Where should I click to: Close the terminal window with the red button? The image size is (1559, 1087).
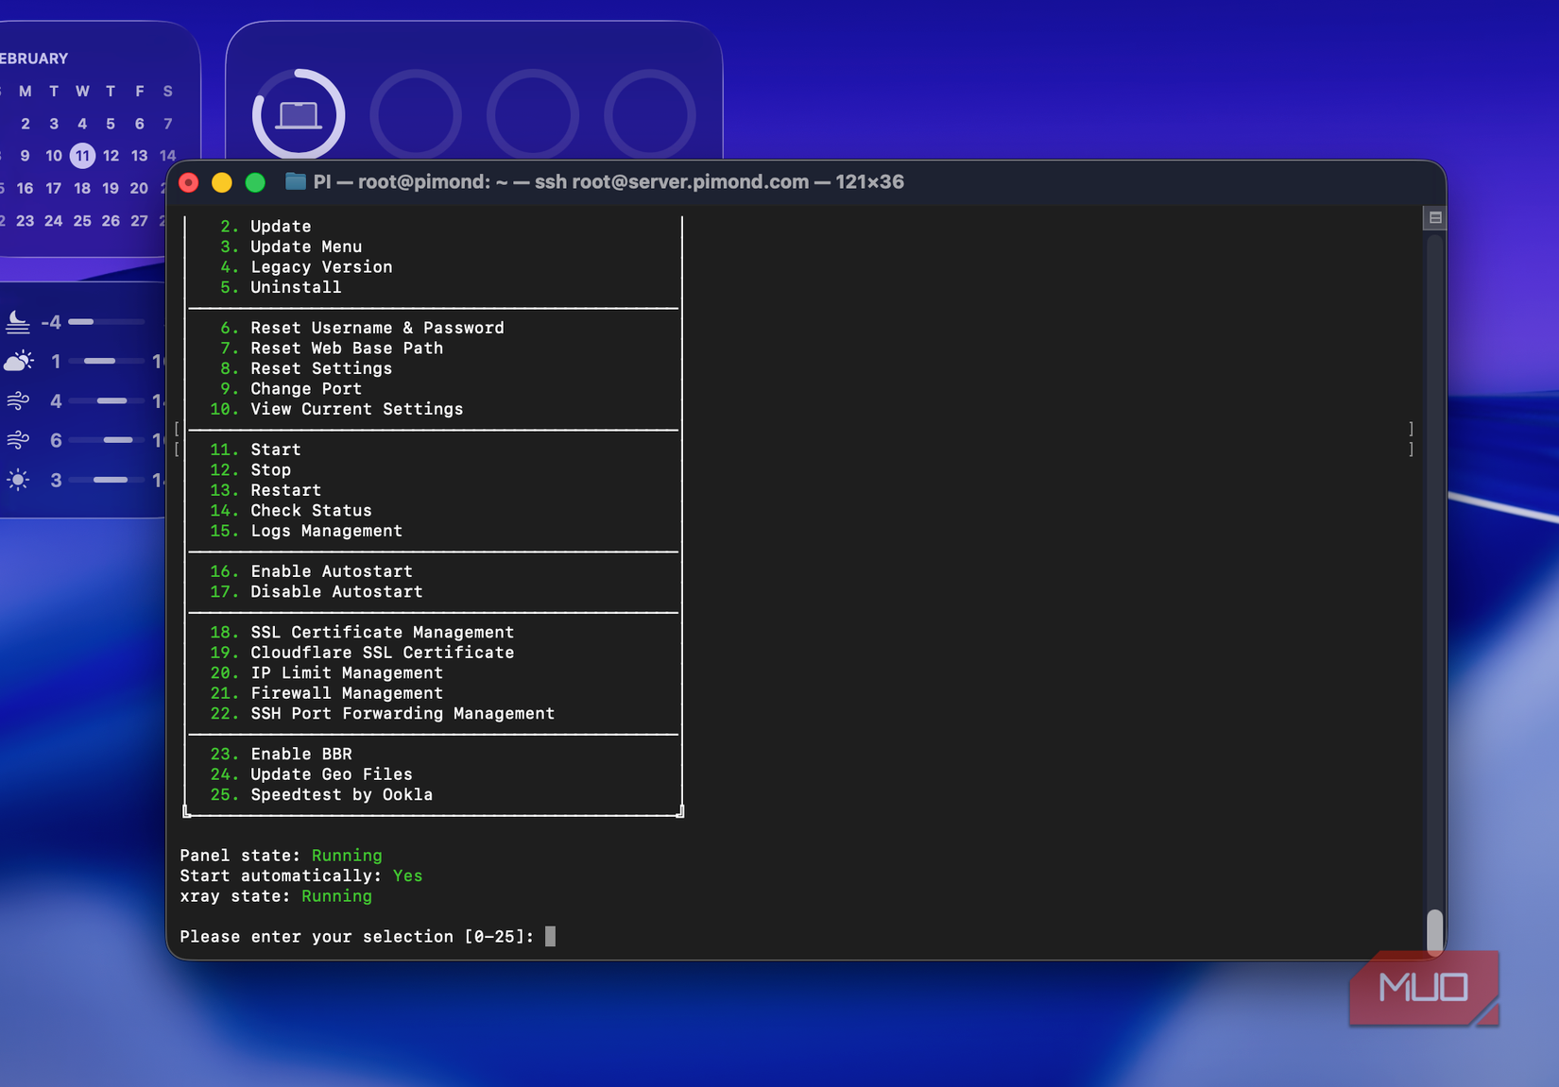click(x=189, y=182)
